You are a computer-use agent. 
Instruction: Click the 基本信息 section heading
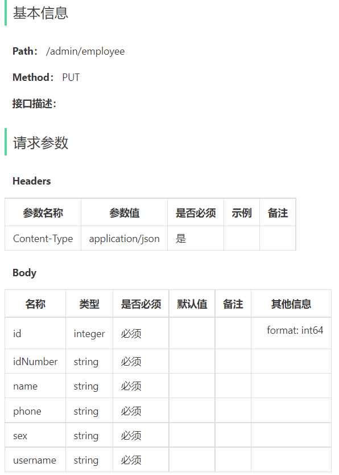[x=40, y=13]
